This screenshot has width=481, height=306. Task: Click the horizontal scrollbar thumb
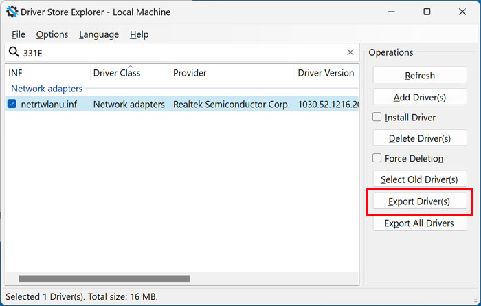104,278
